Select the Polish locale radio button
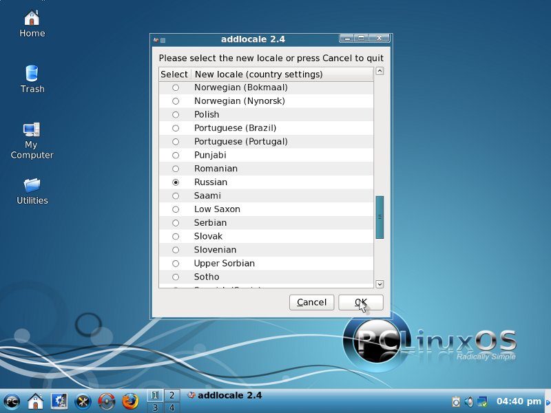This screenshot has height=413, width=551. (176, 115)
